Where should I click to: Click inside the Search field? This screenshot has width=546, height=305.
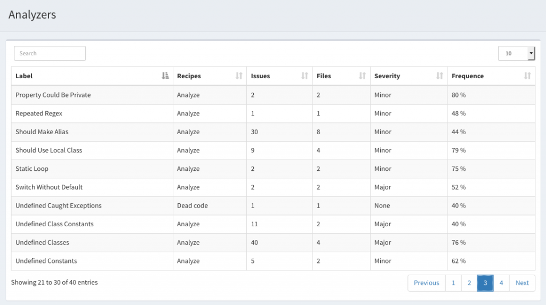click(x=50, y=53)
